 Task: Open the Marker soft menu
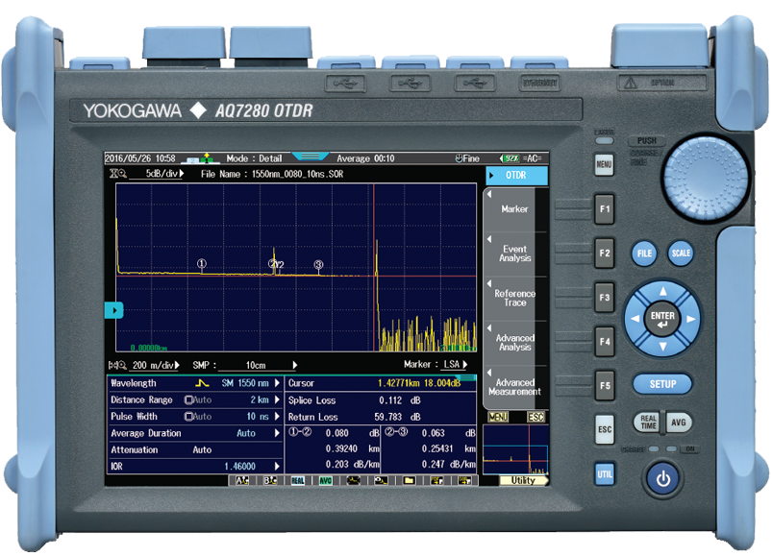tap(515, 209)
